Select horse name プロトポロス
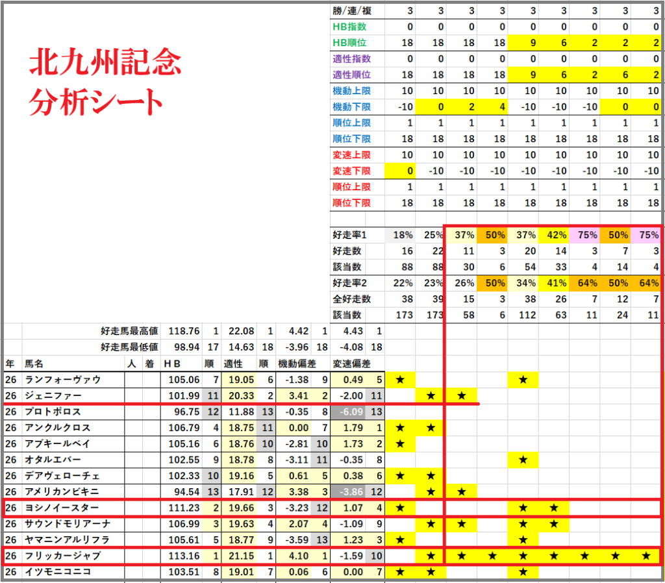Screen dimensions: 665x583 pos(53,412)
